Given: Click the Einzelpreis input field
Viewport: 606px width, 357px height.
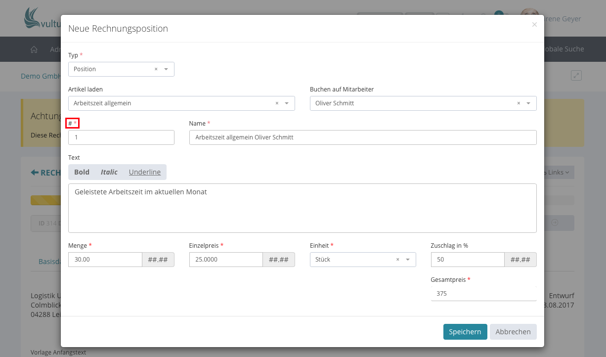Looking at the screenshot, I should pos(225,260).
